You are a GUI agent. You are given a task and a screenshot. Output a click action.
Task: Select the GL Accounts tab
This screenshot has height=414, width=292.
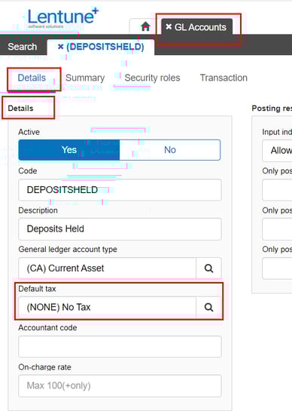200,27
